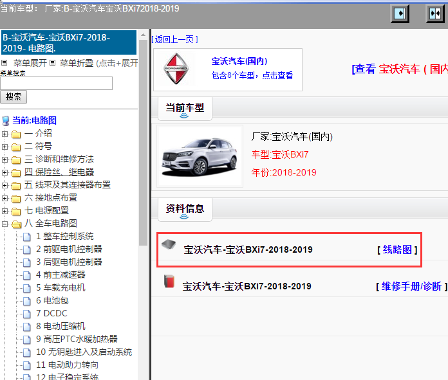Select the 资料信息 tab header
Screen dimensions: 448x380
pos(185,209)
